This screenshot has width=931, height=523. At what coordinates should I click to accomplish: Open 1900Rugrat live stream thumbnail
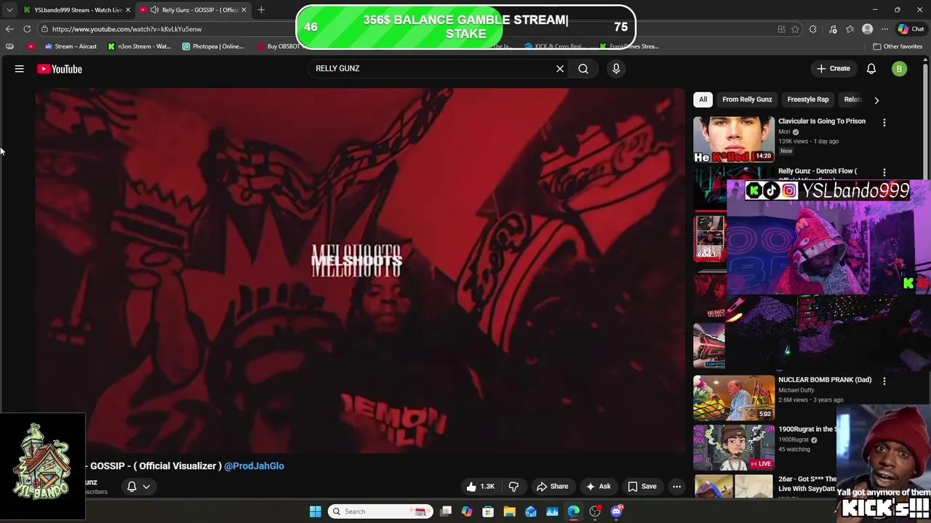pos(733,447)
